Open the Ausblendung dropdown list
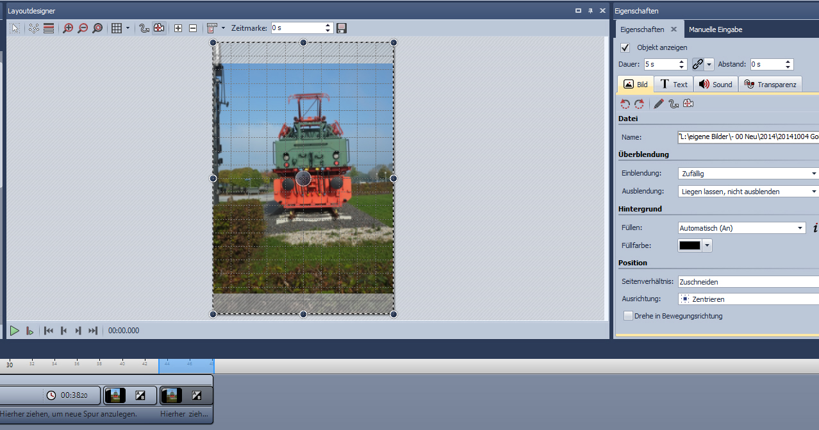819x430 pixels. [x=748, y=192]
